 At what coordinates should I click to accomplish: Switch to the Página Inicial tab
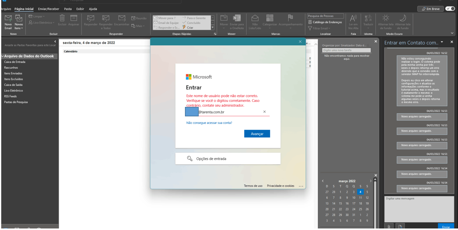(24, 9)
